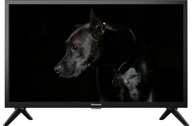Click the dog's nose
This screenshot has width=192, height=126.
57,69
